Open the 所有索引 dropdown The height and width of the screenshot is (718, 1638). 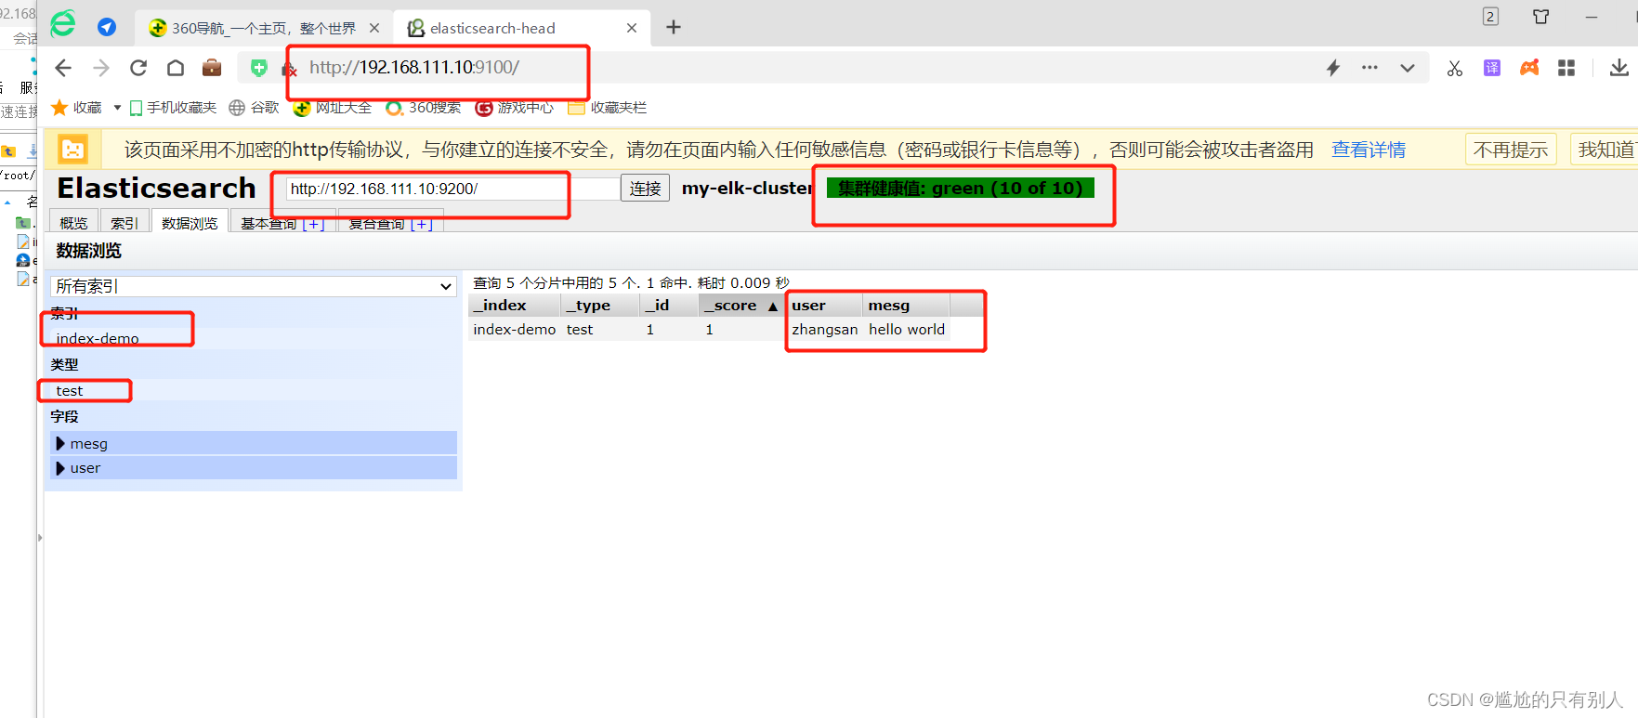(x=254, y=286)
